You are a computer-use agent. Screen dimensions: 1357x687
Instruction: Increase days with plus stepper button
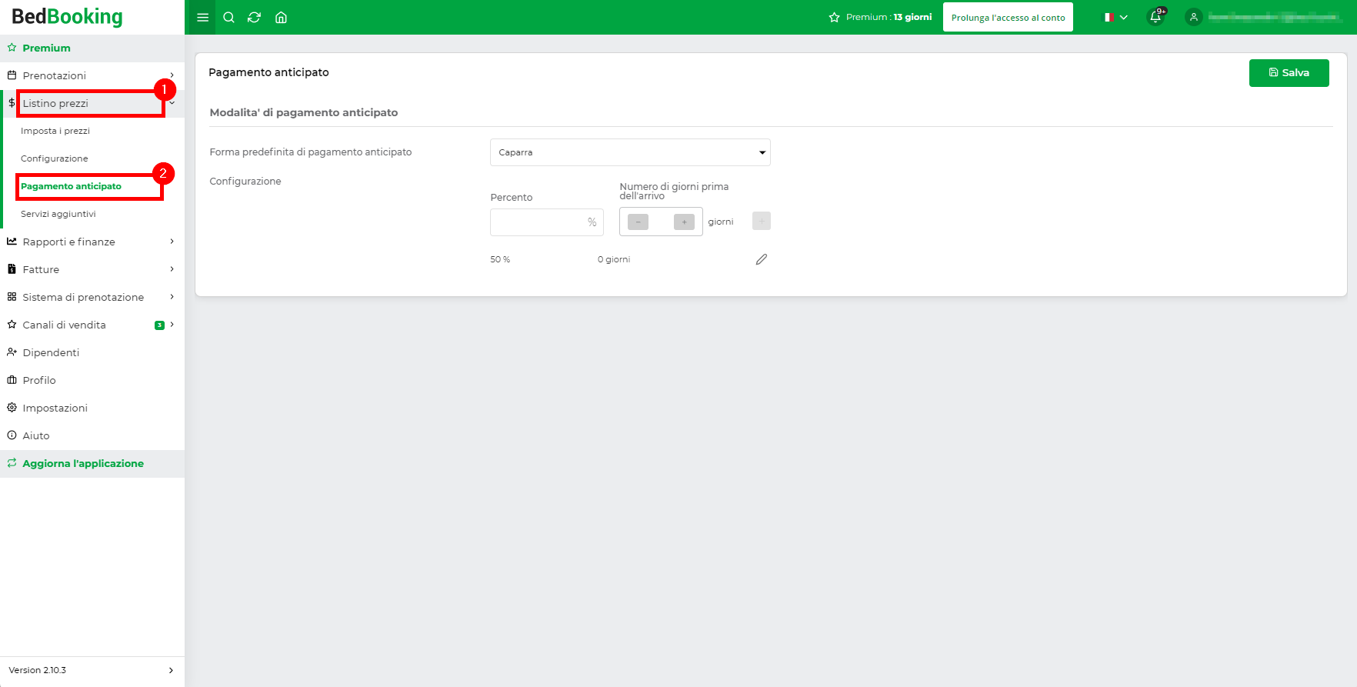point(684,222)
